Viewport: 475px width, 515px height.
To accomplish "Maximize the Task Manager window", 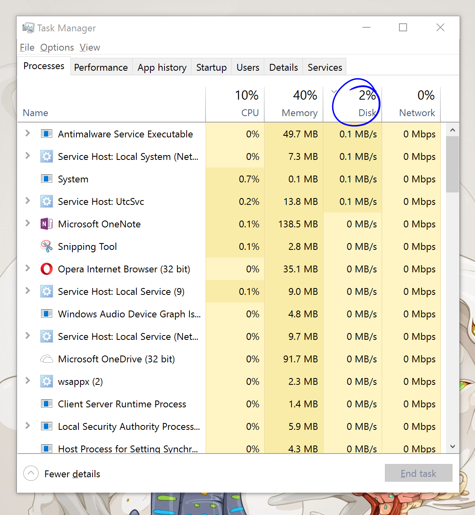I will pyautogui.click(x=403, y=27).
